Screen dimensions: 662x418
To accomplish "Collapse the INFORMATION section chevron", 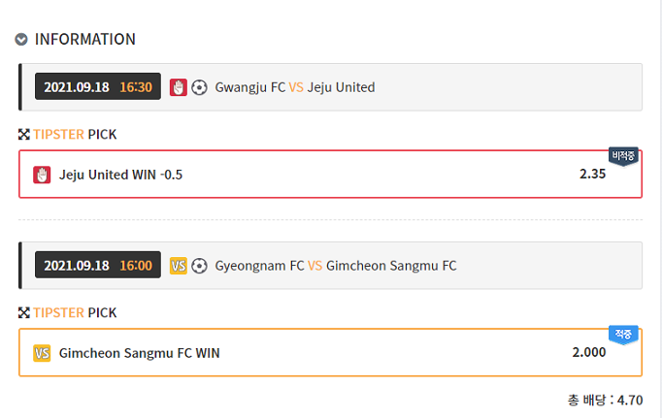I will coord(21,40).
